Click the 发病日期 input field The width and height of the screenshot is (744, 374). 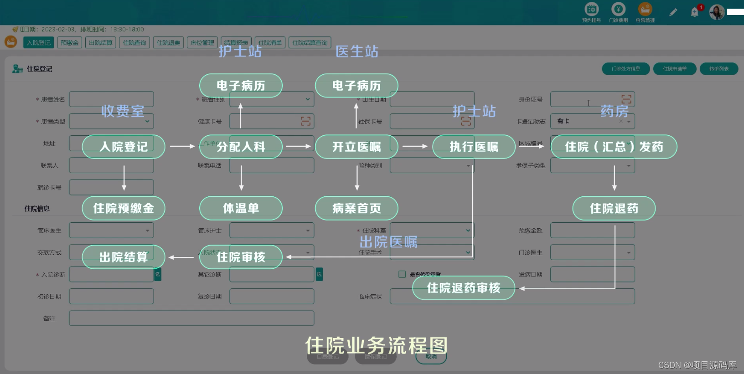[593, 274]
